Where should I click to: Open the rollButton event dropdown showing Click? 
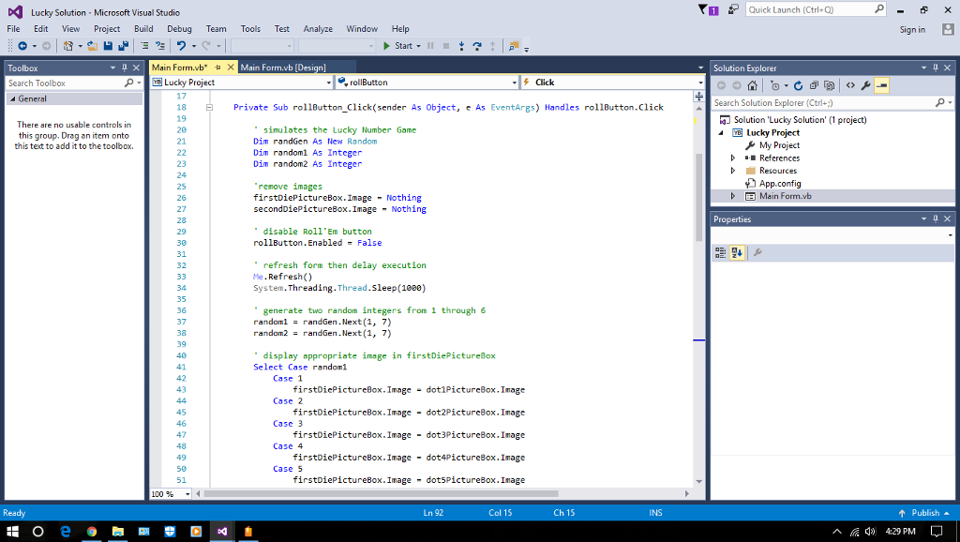click(610, 82)
